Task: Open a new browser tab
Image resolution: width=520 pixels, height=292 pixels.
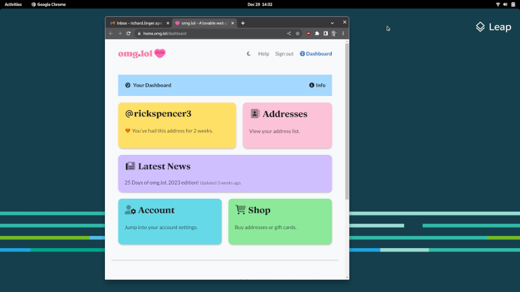Action: click(x=243, y=23)
